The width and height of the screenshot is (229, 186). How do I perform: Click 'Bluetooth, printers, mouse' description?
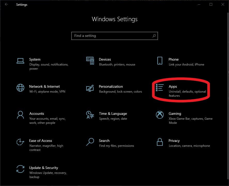117,64
